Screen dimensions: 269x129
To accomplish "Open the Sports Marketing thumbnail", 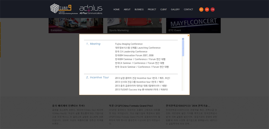I will pyautogui.click(x=134, y=26).
